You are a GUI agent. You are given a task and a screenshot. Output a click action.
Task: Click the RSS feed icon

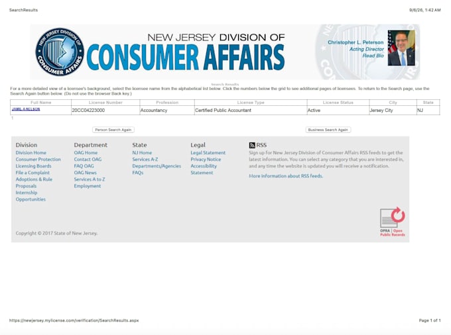pos(252,145)
